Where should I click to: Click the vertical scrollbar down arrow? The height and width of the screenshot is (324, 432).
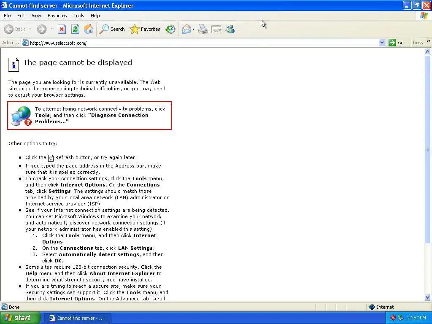(428, 297)
